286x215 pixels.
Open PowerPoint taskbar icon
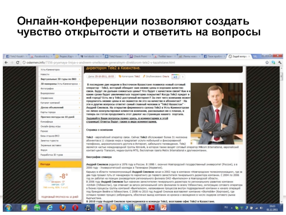pos(164,208)
